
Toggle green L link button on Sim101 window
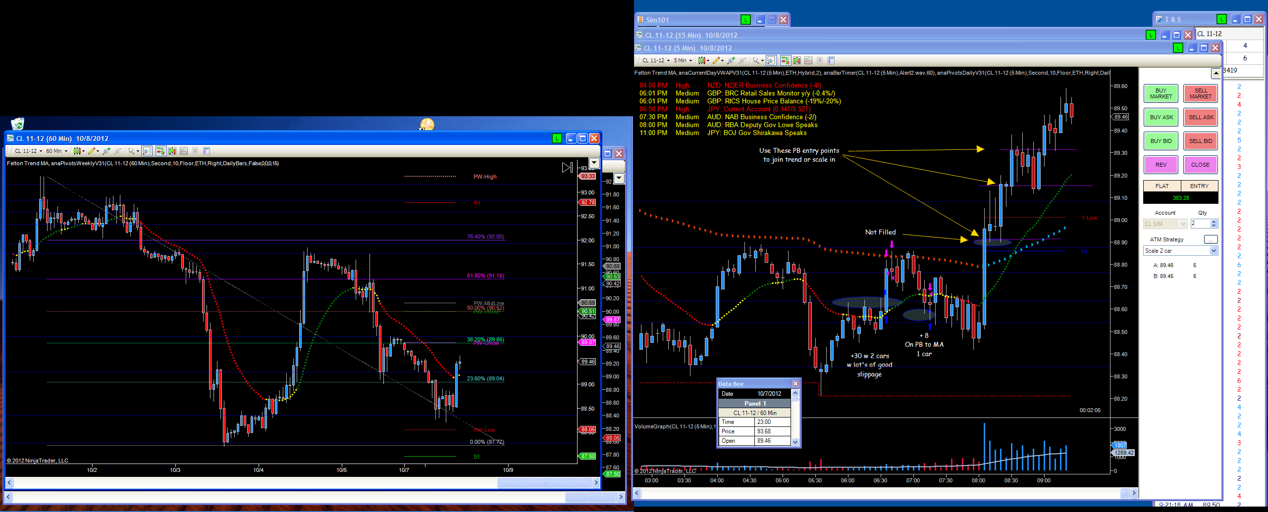745,20
